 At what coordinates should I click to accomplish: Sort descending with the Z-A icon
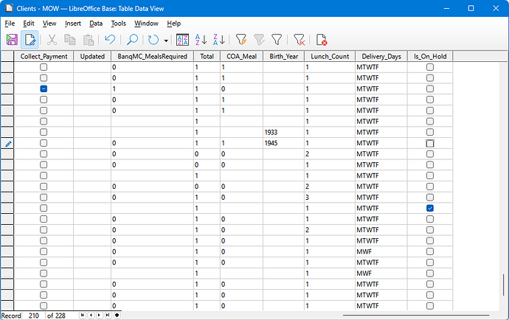click(219, 40)
